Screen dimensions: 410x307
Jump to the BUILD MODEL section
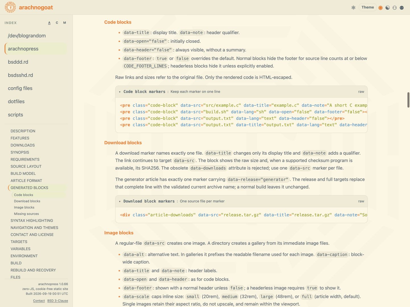coord(23,173)
